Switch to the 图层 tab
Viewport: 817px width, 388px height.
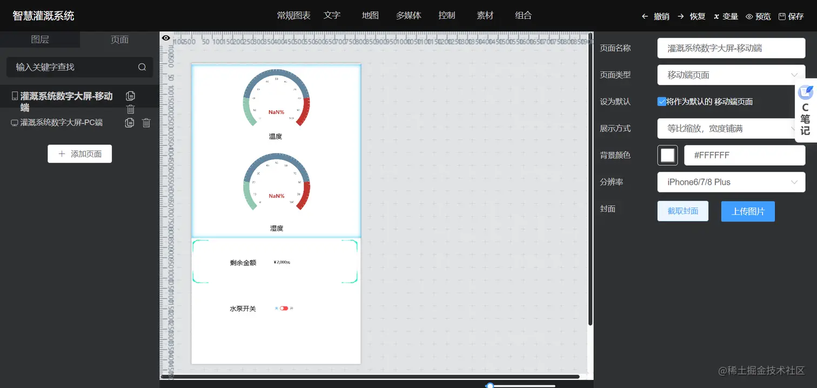[40, 39]
